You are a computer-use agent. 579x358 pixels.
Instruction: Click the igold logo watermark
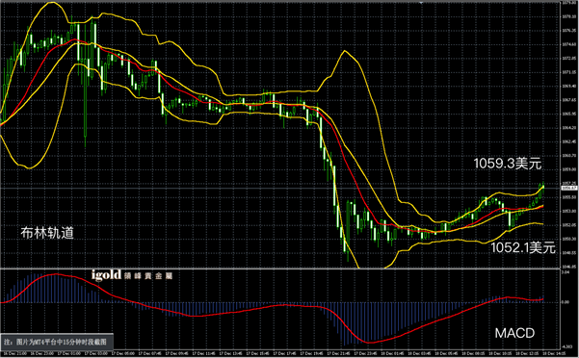[106, 274]
